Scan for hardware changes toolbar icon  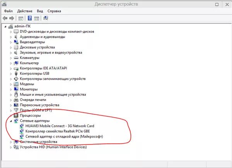[x=46, y=18]
